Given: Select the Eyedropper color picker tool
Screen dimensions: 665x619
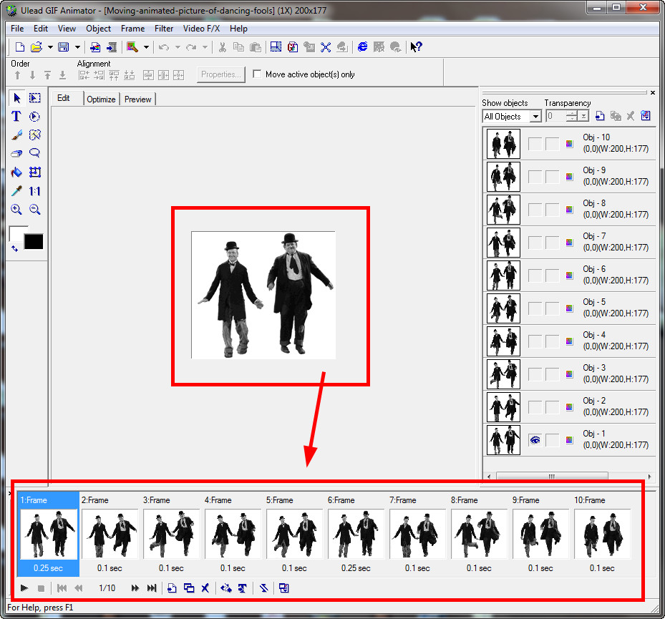Looking at the screenshot, I should 16,191.
